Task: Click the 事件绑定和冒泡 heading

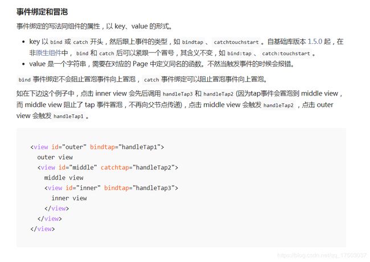Action: (42, 11)
